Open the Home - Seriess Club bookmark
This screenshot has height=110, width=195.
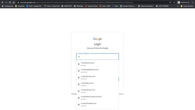[52, 6]
